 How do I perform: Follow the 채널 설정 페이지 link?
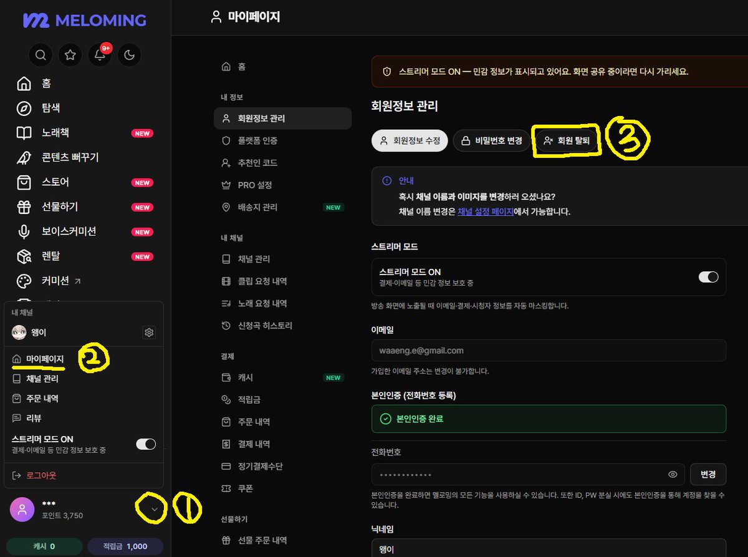pos(485,211)
